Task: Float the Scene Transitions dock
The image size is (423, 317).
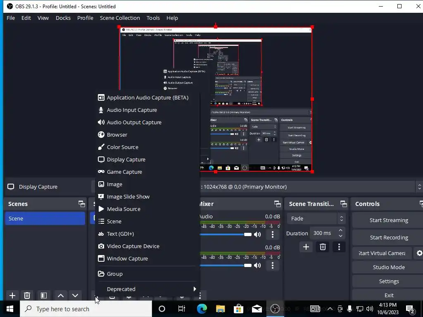Action: coord(343,204)
